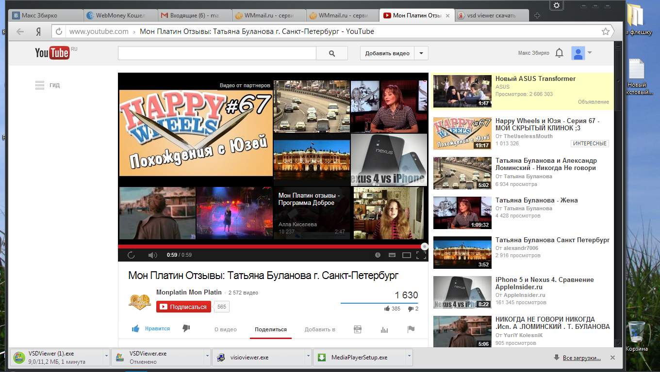
Task: Open 'Татьяна Буланова - Жена' video title
Action: [x=536, y=200]
